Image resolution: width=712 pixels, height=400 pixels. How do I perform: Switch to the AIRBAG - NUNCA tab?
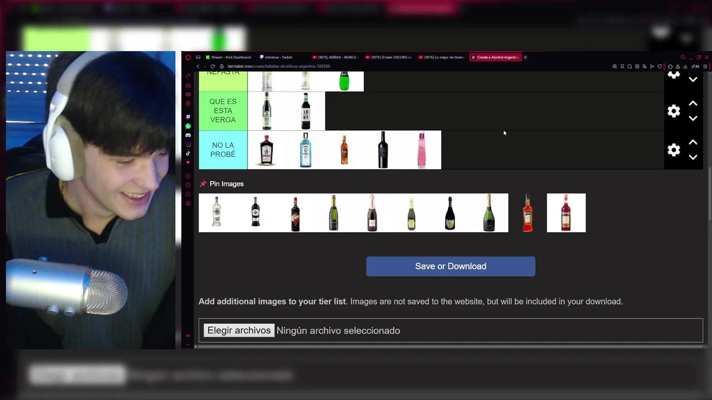(x=335, y=57)
